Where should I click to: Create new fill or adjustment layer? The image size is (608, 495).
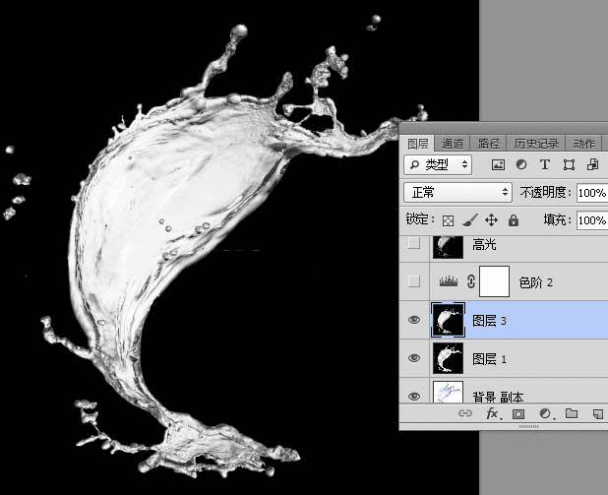click(x=546, y=414)
